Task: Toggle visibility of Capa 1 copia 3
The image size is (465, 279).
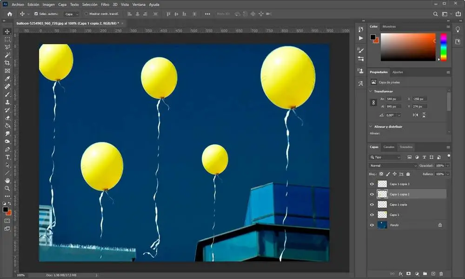Action: point(372,184)
